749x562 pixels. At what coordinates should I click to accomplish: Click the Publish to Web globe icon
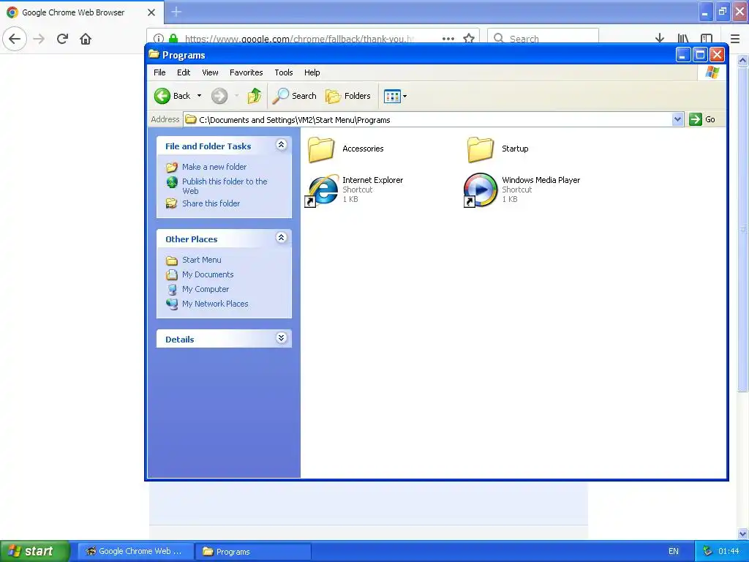172,182
